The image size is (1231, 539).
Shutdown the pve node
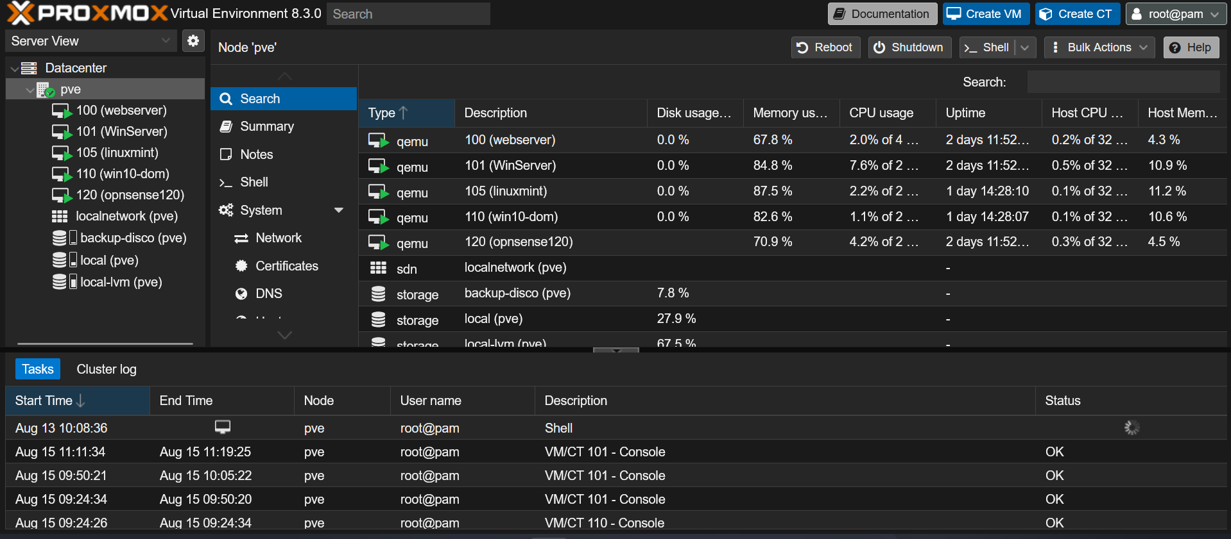[x=909, y=47]
